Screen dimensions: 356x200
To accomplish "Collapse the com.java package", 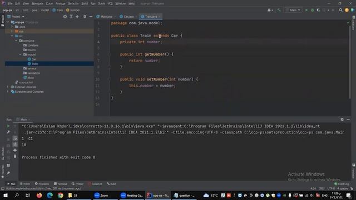I will coord(16,41).
